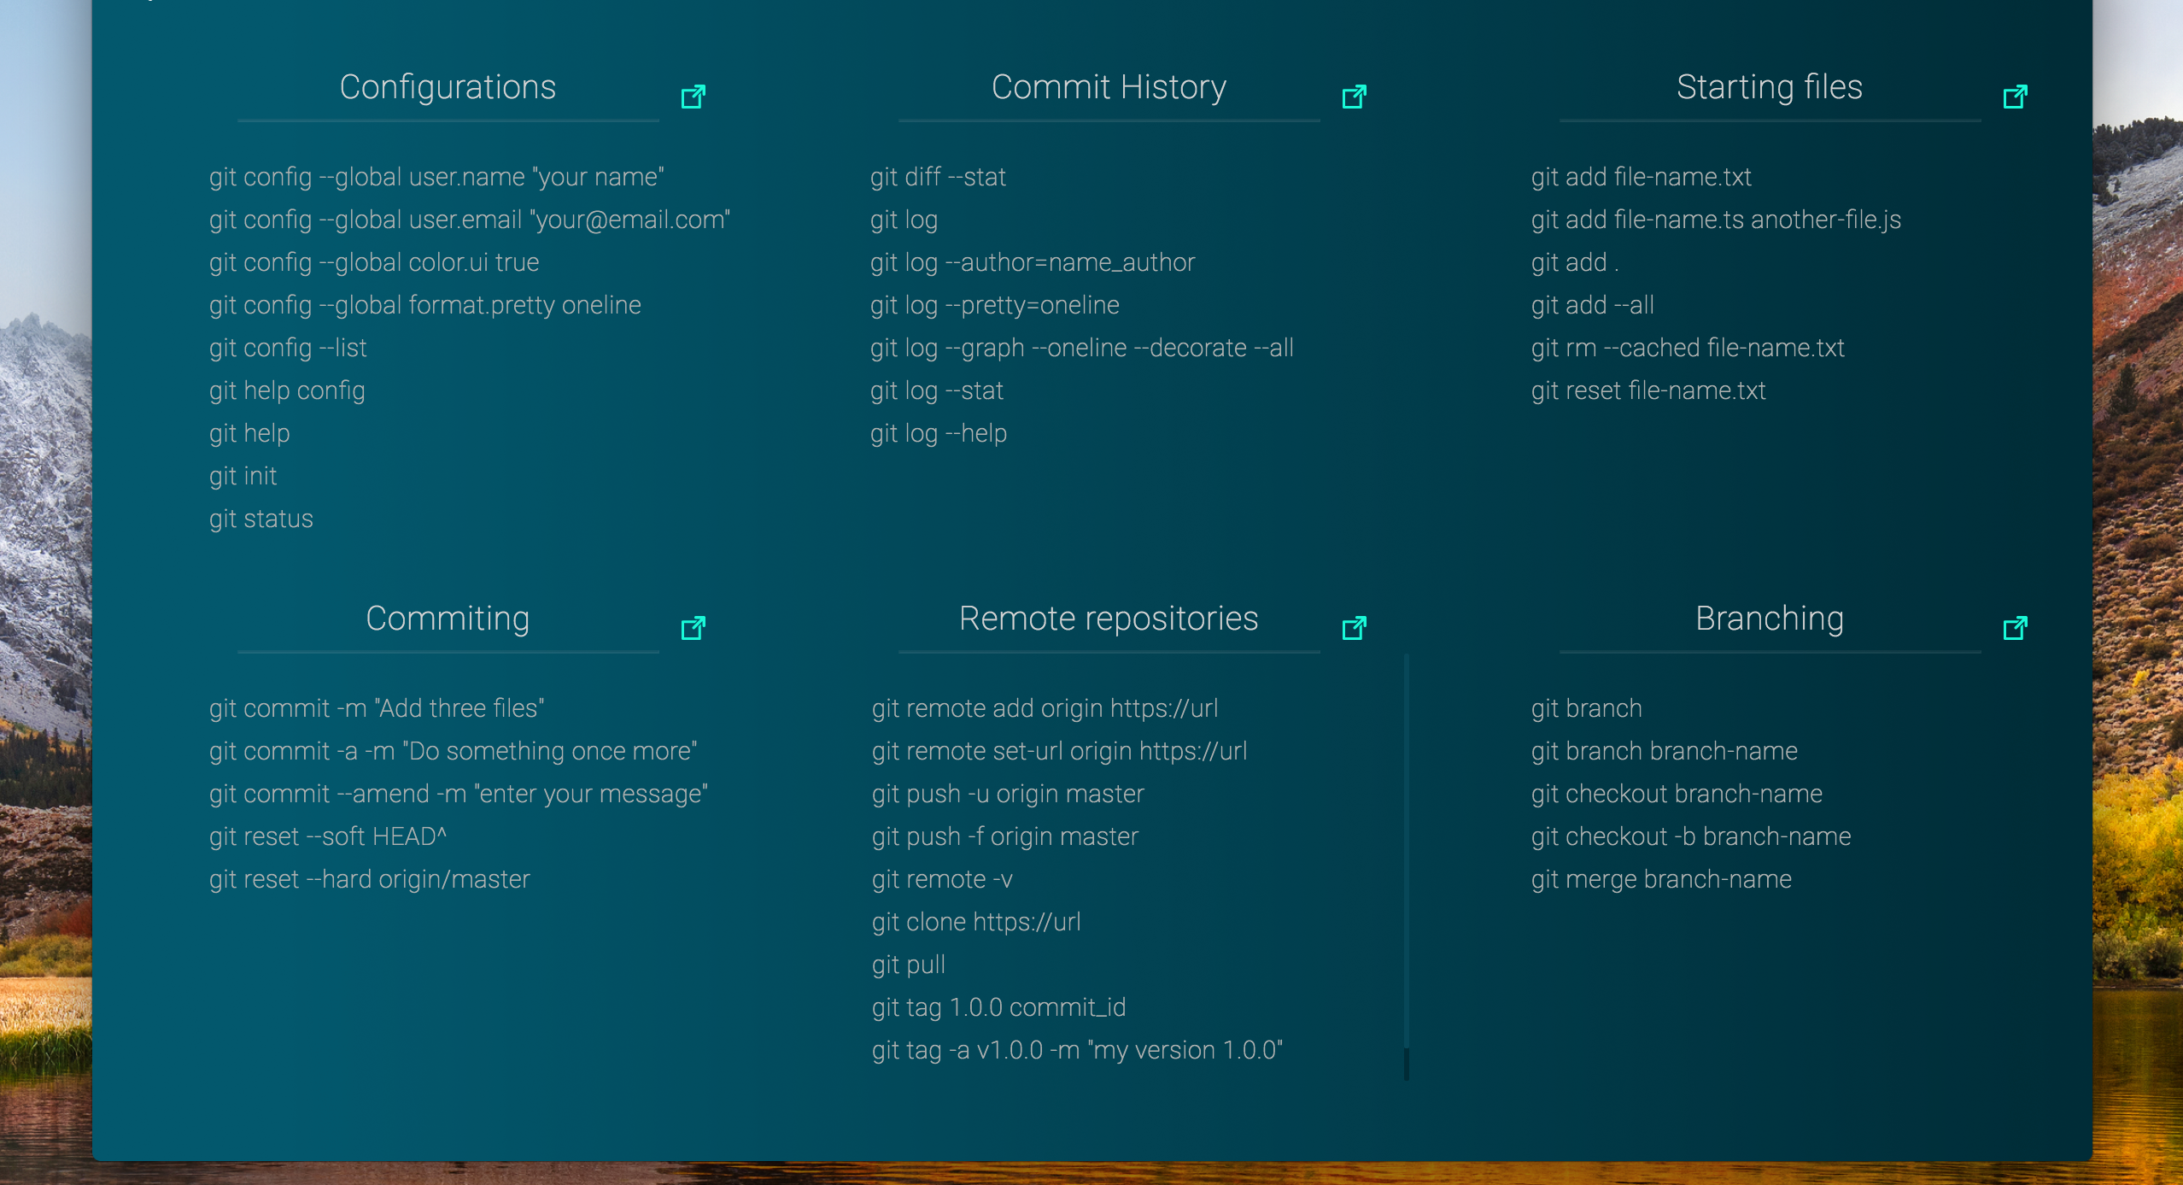
Task: Click 'git merge branch-name' command
Action: coord(1660,879)
